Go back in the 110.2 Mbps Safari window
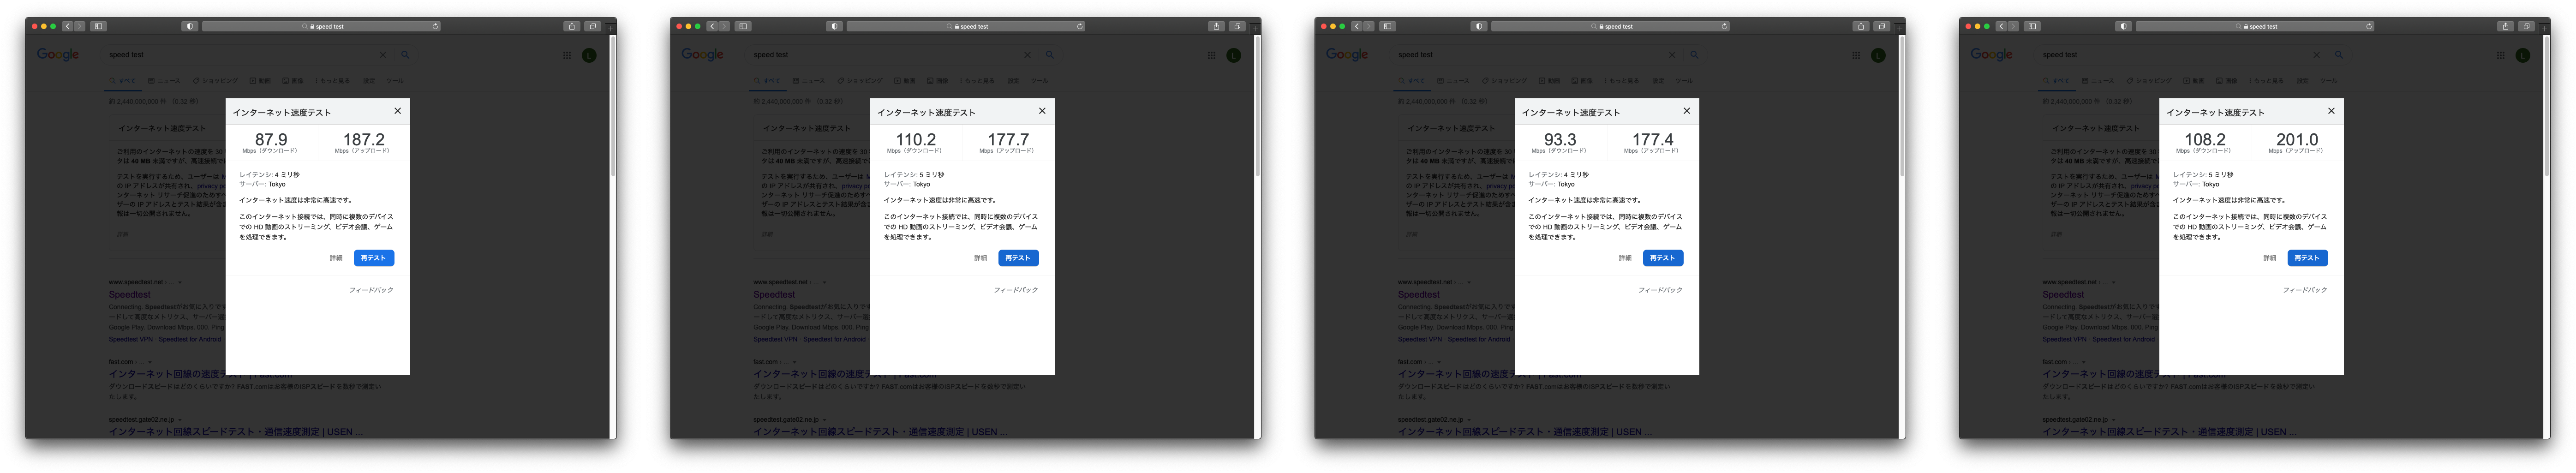Image resolution: width=2576 pixels, height=473 pixels. 712,26
